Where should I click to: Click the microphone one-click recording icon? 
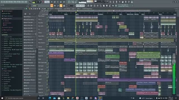tap(116, 2)
